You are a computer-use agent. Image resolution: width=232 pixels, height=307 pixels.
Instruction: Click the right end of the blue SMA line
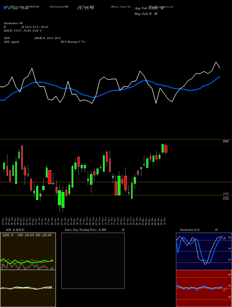point(220,77)
